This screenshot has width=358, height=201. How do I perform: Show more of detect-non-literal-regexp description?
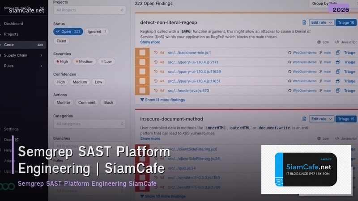tap(150, 42)
